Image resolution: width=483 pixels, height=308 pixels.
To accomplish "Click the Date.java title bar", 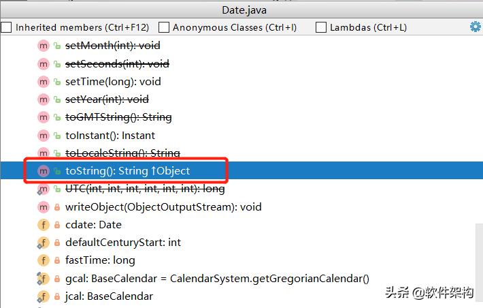I will point(241,10).
